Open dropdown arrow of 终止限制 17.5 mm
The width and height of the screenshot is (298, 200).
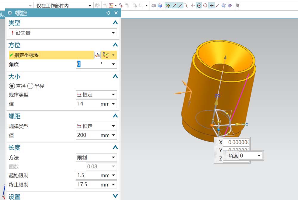[114, 185]
